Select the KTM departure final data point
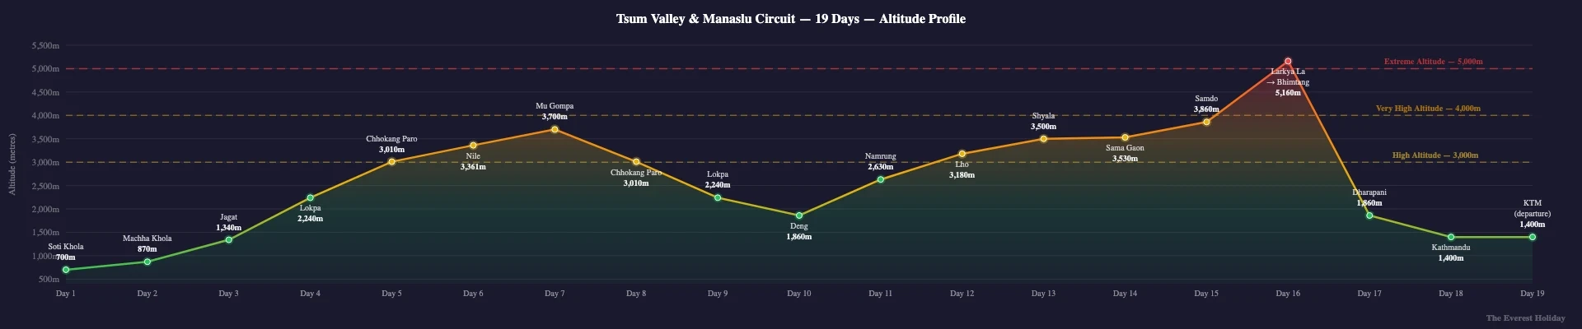 coord(1532,237)
